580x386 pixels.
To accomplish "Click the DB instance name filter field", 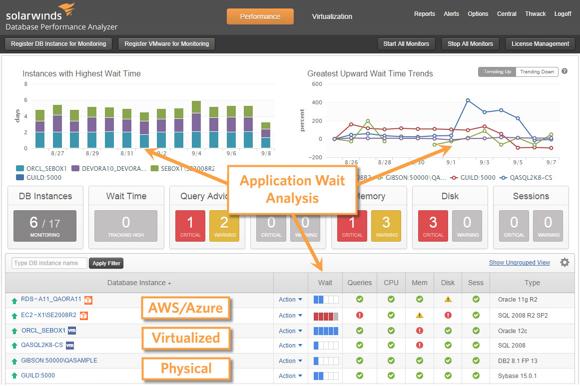I will (49, 263).
